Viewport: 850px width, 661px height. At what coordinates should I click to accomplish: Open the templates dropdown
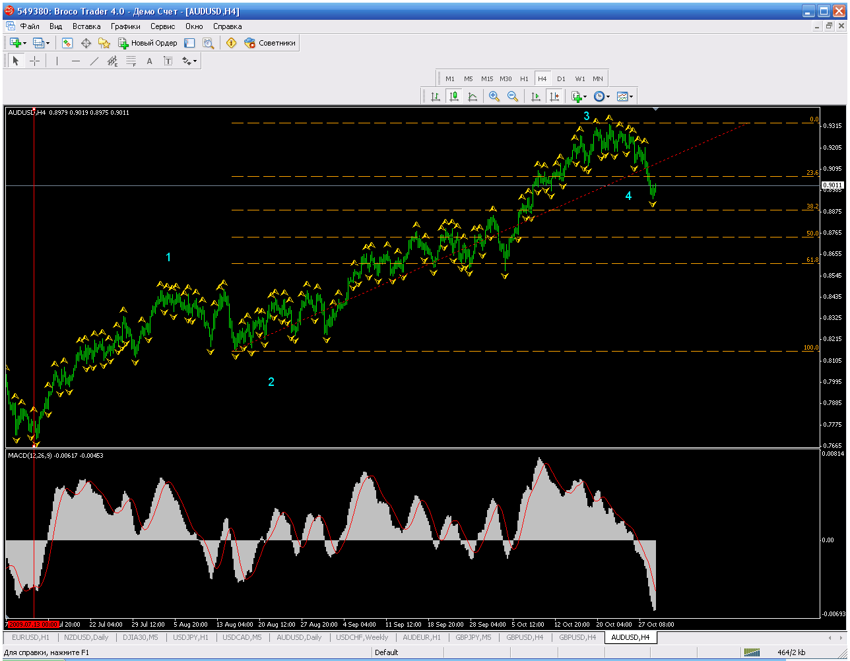[x=624, y=96]
